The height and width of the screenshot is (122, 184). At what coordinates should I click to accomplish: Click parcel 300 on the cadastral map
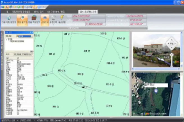coord(87,51)
